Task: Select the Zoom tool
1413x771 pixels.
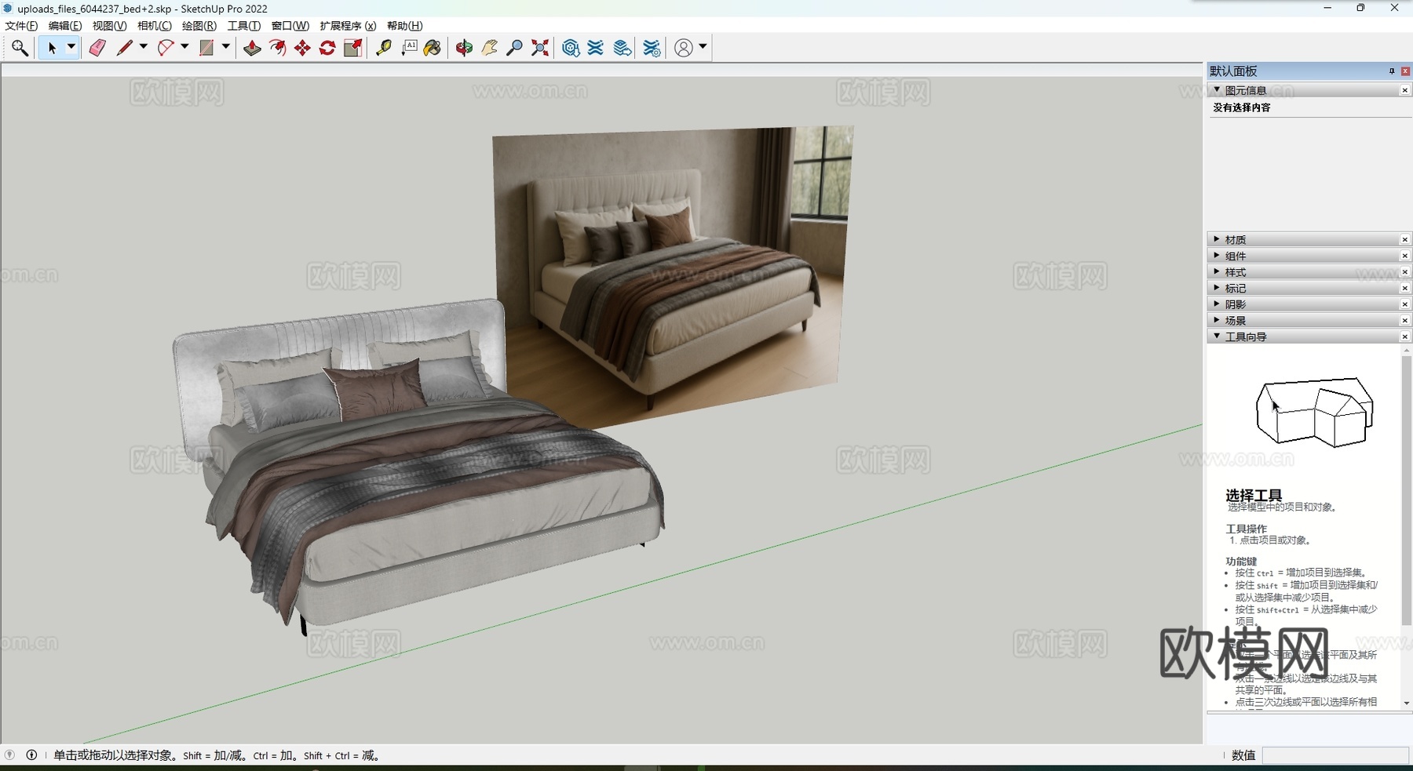Action: 514,48
